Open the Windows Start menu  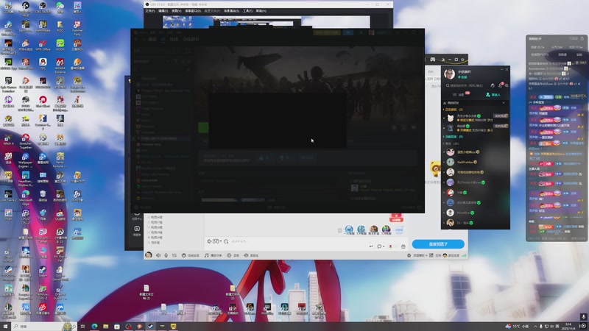[x=5, y=327]
